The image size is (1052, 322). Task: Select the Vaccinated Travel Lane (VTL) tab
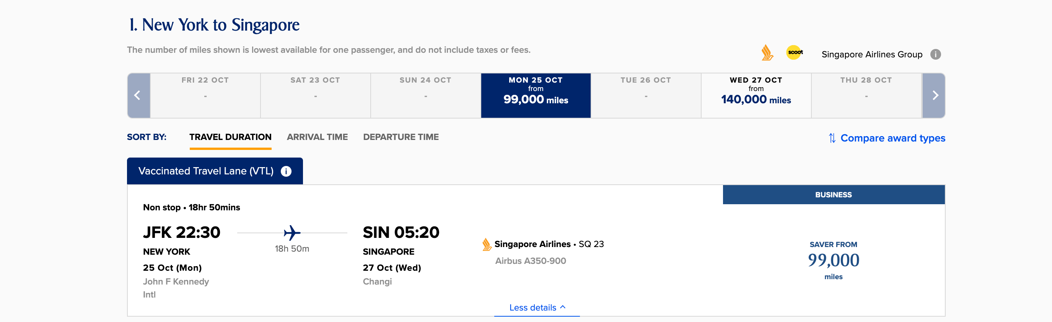[x=215, y=171]
